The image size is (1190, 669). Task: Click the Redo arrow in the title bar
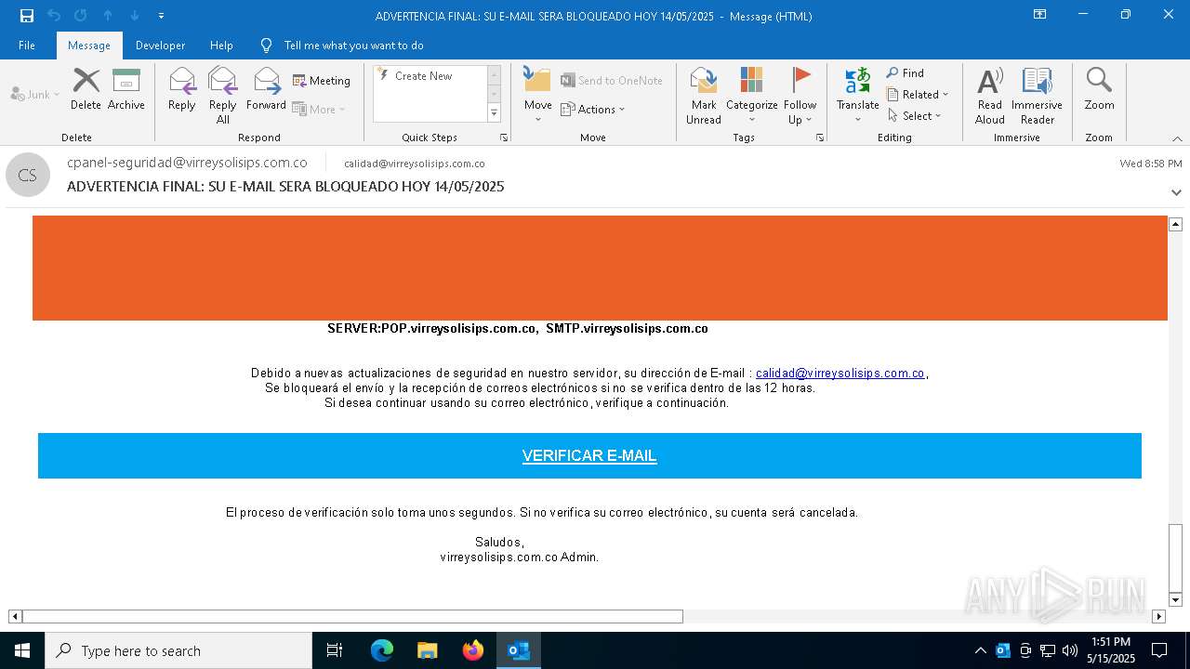tap(81, 16)
